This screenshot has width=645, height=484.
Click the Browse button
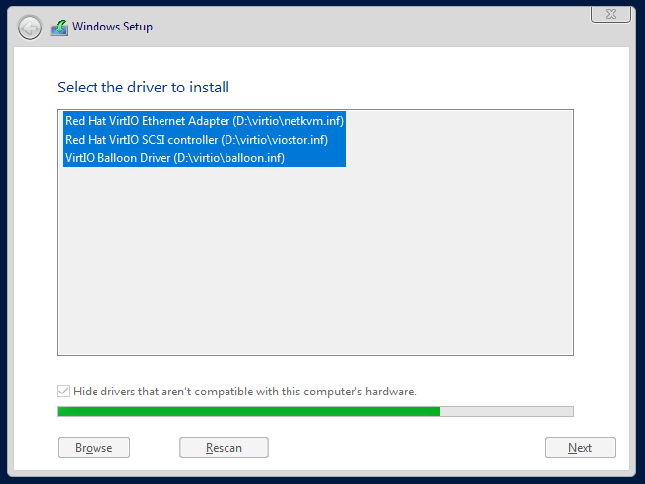click(x=94, y=448)
